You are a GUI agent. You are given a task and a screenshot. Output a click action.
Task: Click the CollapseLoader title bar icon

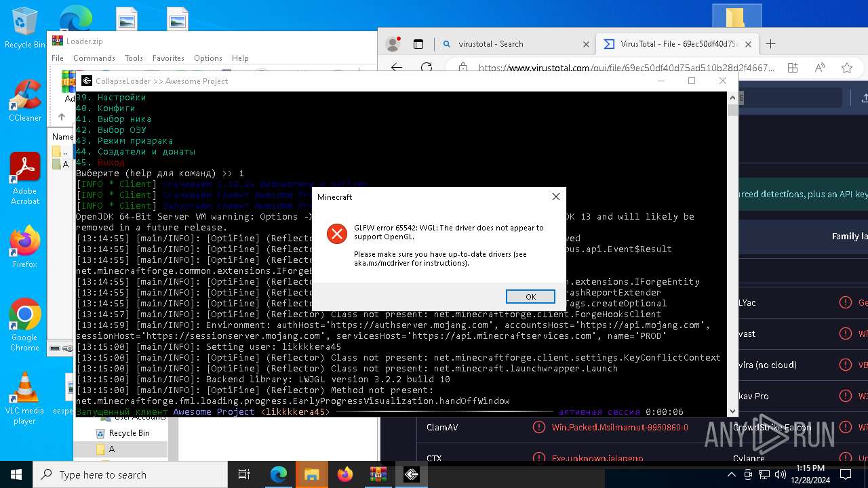point(86,81)
